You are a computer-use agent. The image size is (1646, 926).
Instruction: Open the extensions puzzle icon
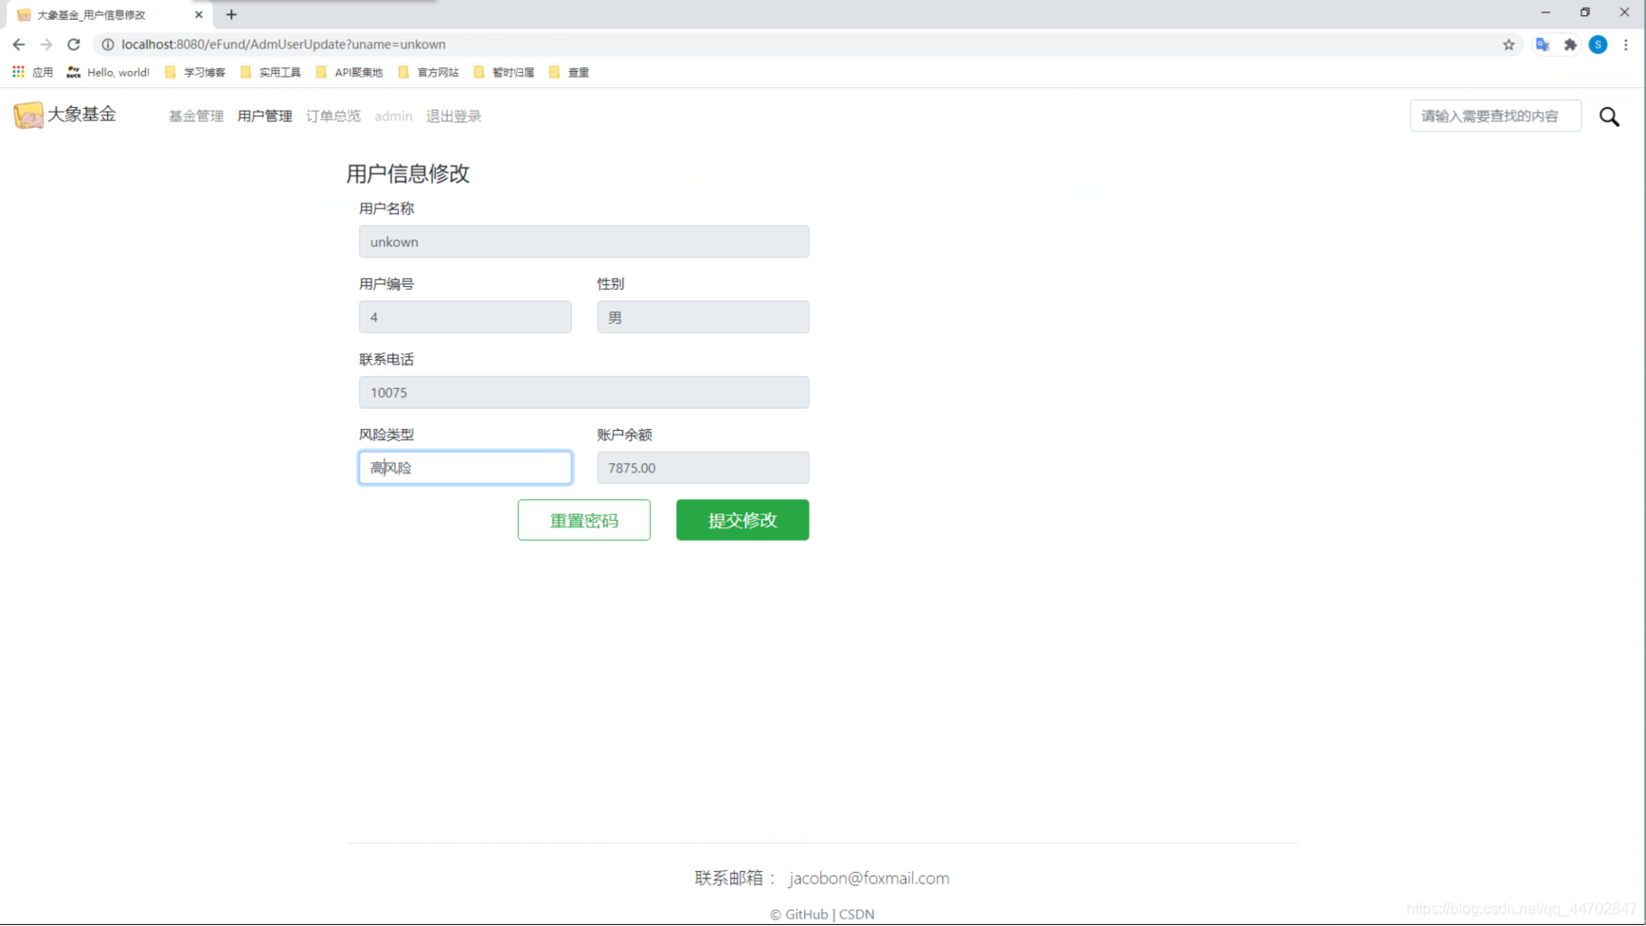click(x=1570, y=45)
